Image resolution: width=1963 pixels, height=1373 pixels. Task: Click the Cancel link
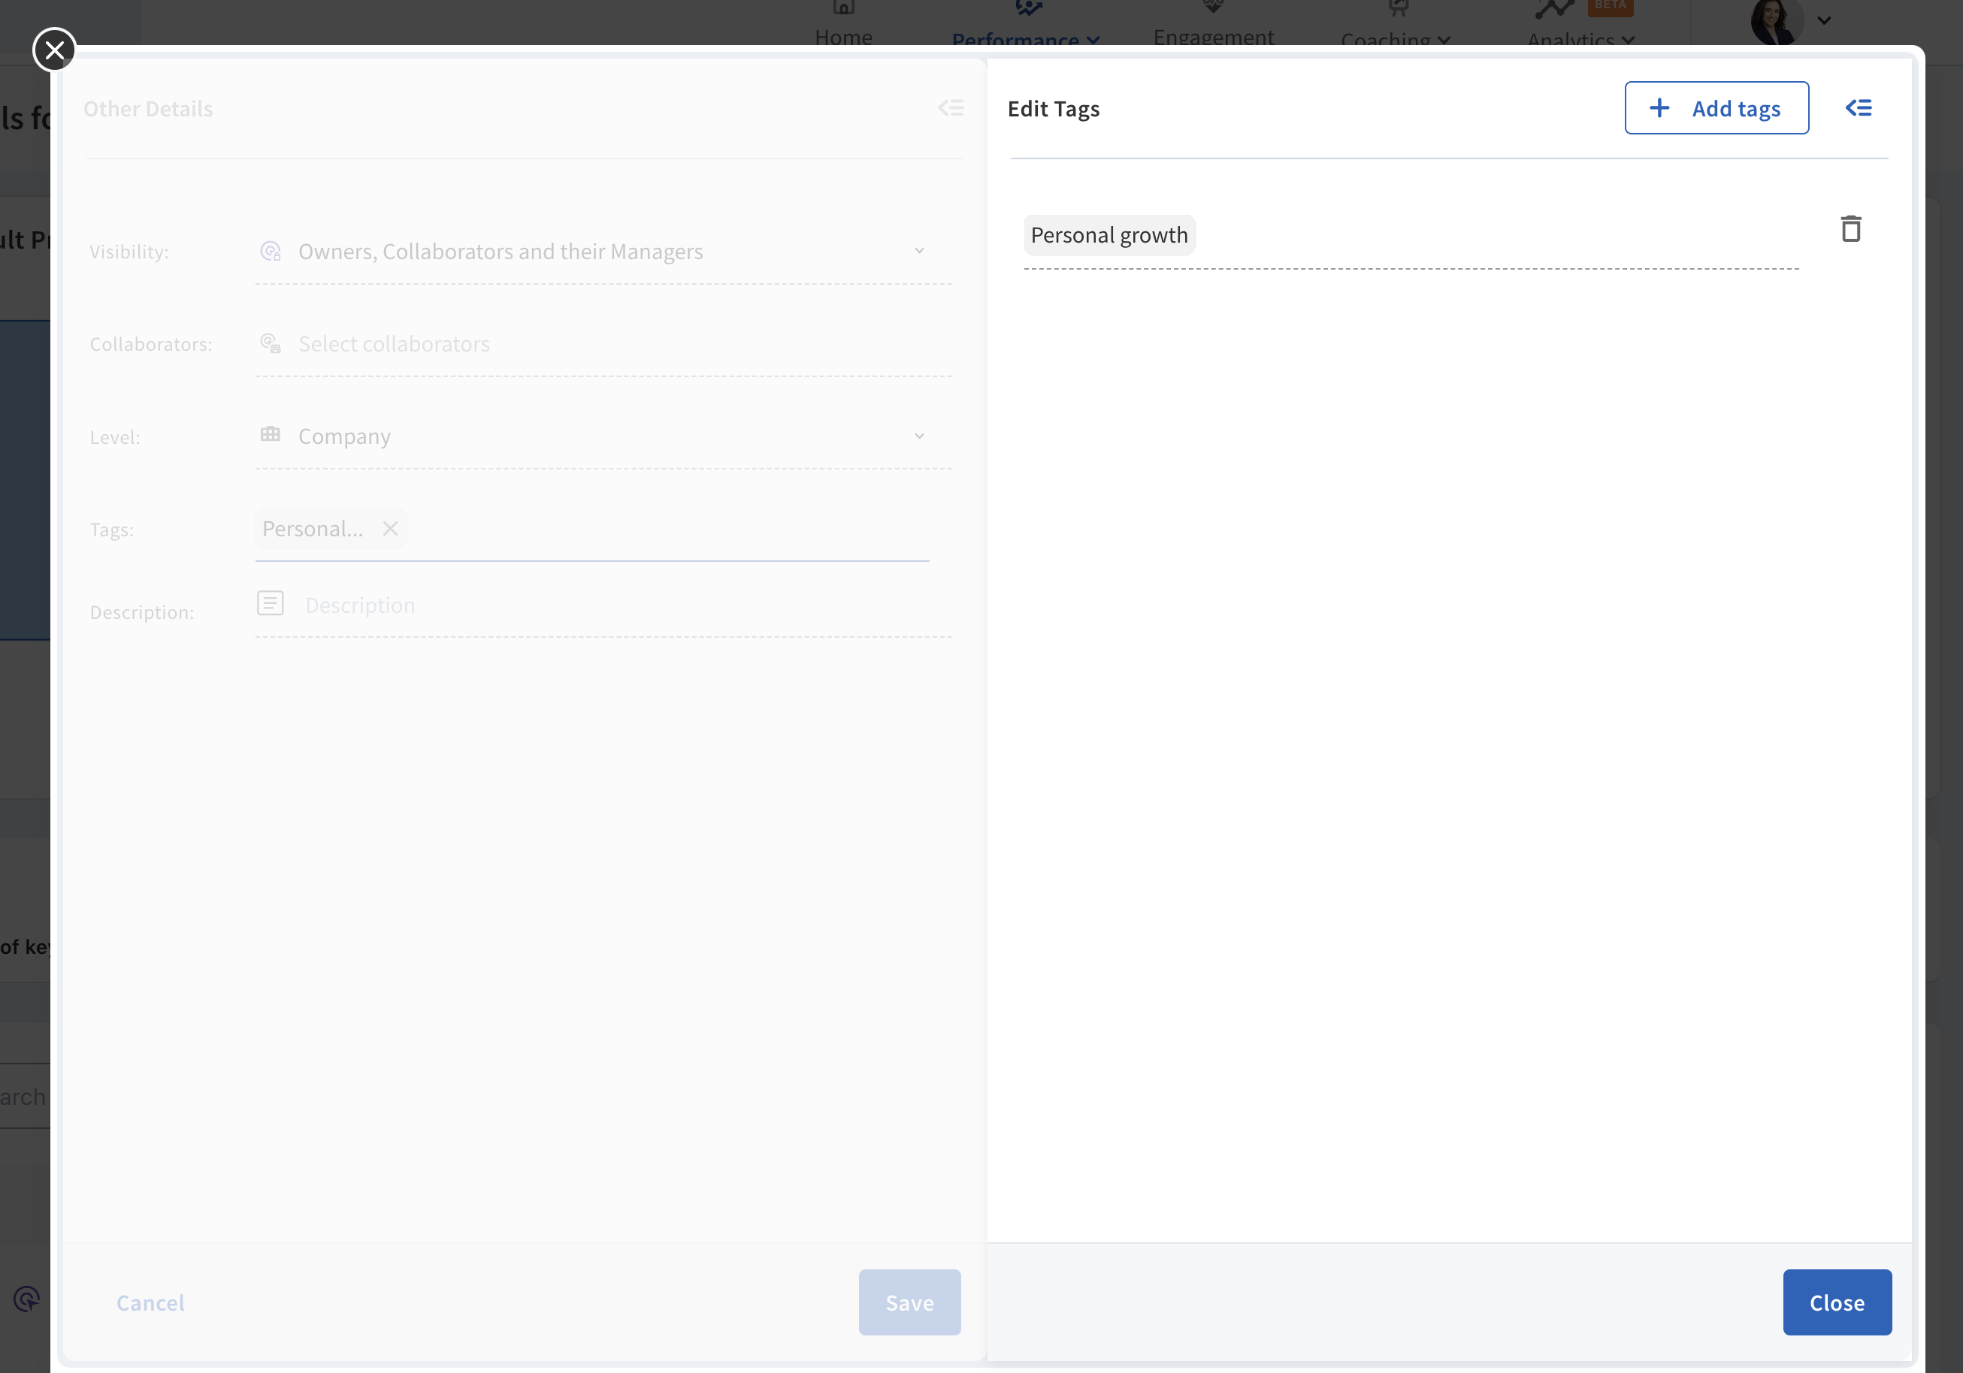click(150, 1302)
